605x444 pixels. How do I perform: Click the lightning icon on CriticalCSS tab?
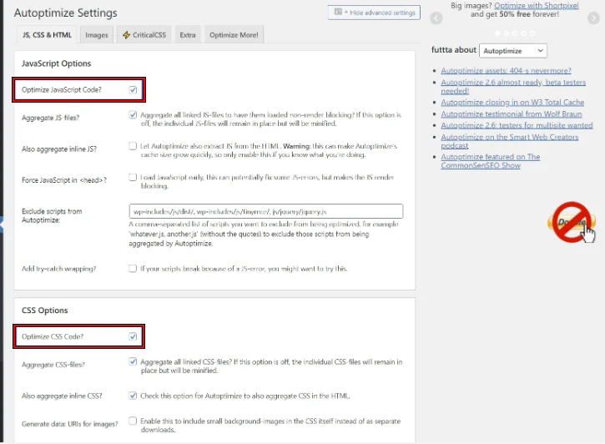(x=126, y=35)
